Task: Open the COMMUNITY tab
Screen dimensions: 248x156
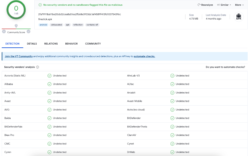Action: pos(93,44)
